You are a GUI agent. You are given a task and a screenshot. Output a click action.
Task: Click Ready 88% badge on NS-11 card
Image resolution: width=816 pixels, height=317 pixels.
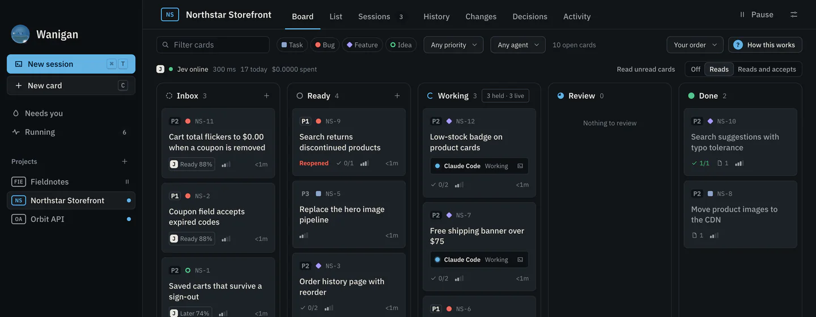(192, 164)
